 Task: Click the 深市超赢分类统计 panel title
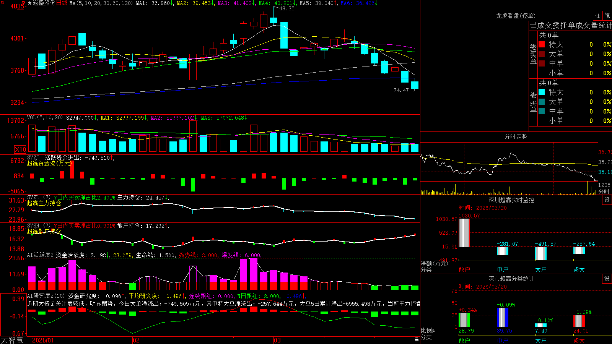(511, 279)
